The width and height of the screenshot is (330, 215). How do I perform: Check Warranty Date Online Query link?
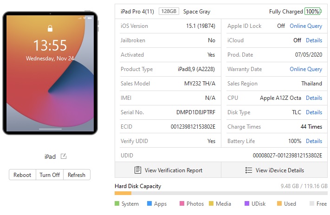click(306, 69)
